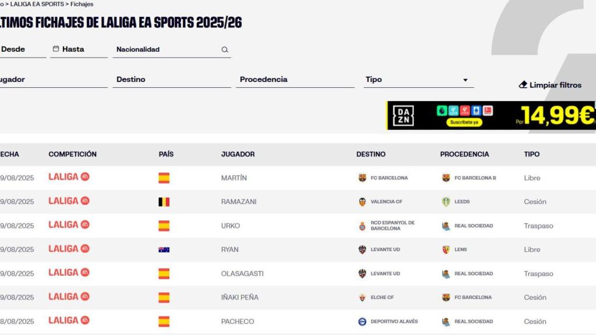Click the Deportivo Alavés crest in Pacheco's row
Screen dimensions: 596x335
pyautogui.click(x=361, y=321)
